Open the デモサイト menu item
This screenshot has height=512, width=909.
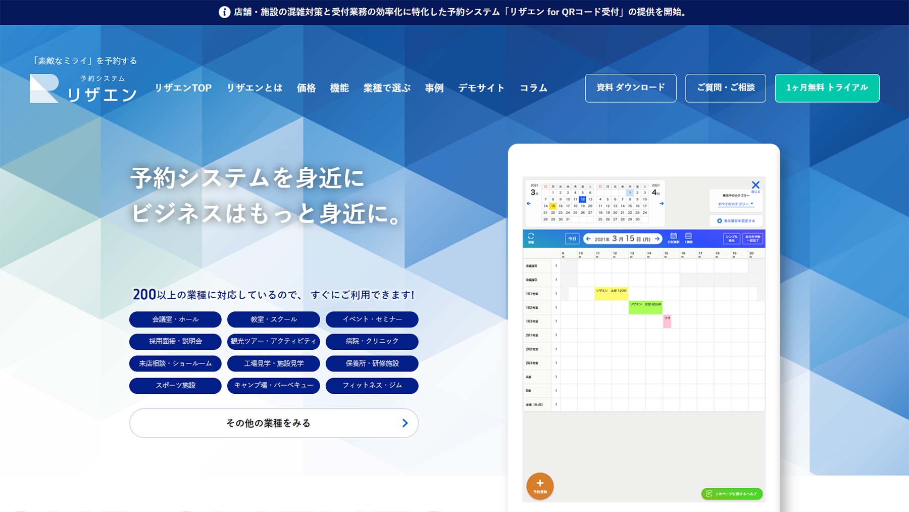[x=481, y=88]
